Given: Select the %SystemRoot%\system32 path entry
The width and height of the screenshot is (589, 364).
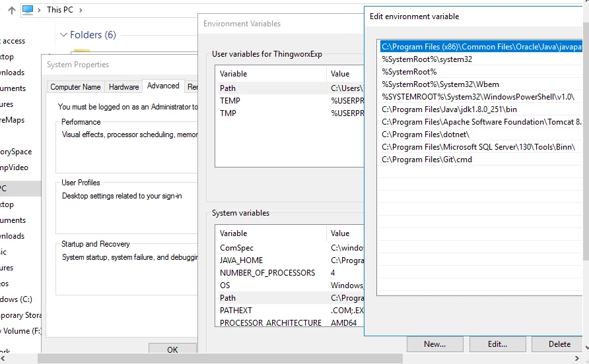Looking at the screenshot, I should [x=479, y=59].
